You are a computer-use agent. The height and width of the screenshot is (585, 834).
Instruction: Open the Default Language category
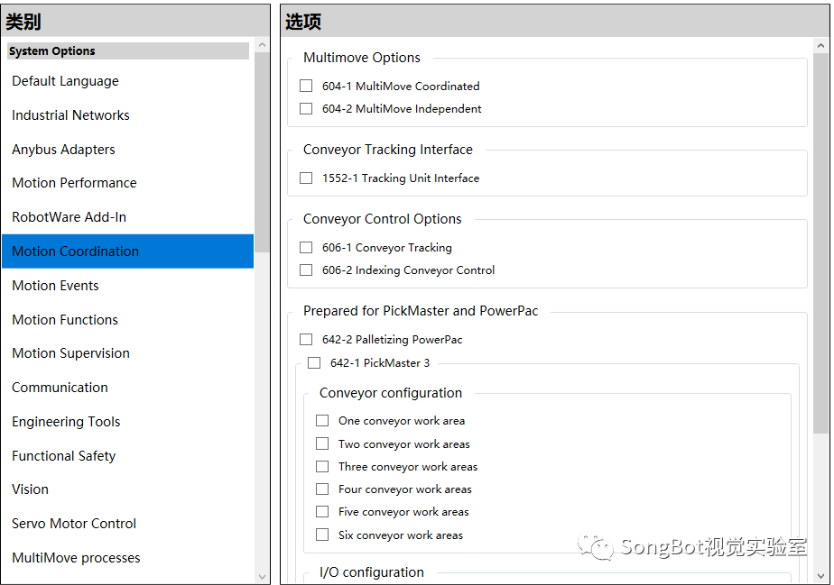127,81
